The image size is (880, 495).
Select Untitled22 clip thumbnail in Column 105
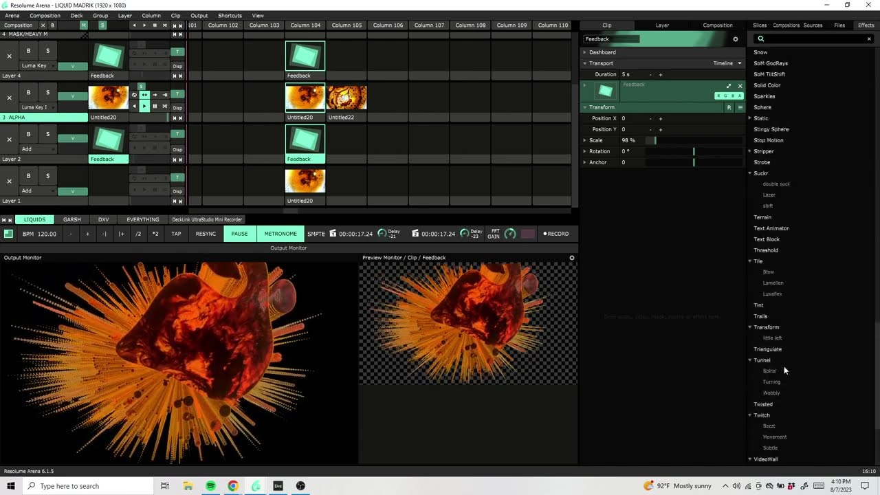[x=346, y=98]
